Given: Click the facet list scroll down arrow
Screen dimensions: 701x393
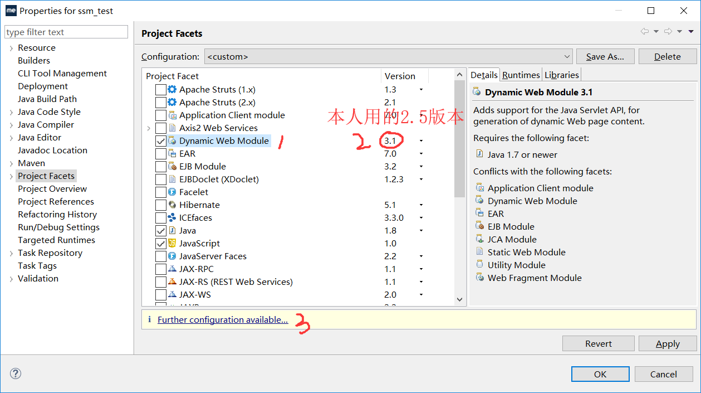Looking at the screenshot, I should pos(459,299).
